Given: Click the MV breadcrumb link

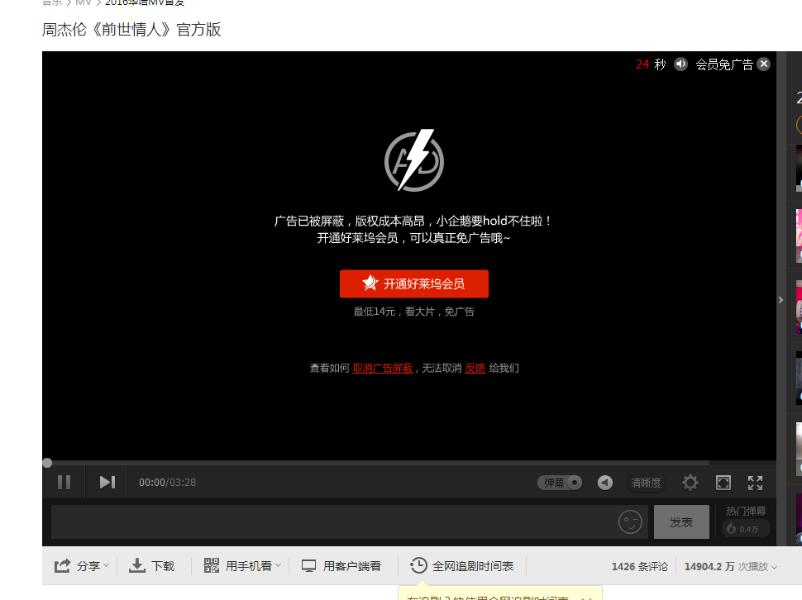Looking at the screenshot, I should tap(84, 2).
